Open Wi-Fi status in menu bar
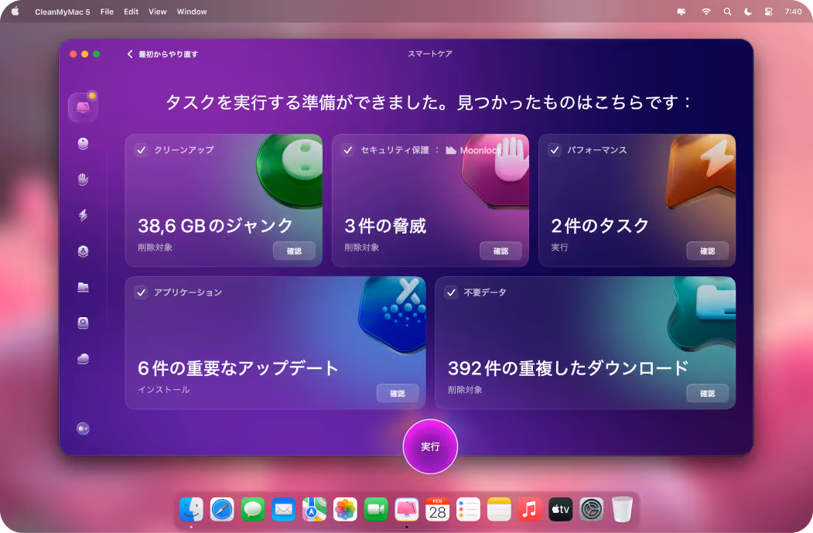The width and height of the screenshot is (813, 533). click(x=705, y=12)
